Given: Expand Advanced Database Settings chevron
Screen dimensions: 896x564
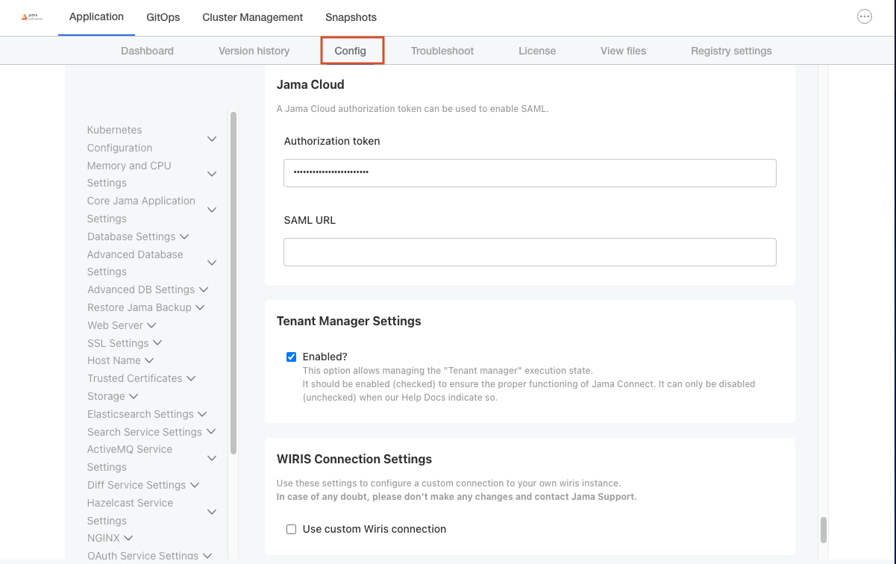Looking at the screenshot, I should click(212, 263).
